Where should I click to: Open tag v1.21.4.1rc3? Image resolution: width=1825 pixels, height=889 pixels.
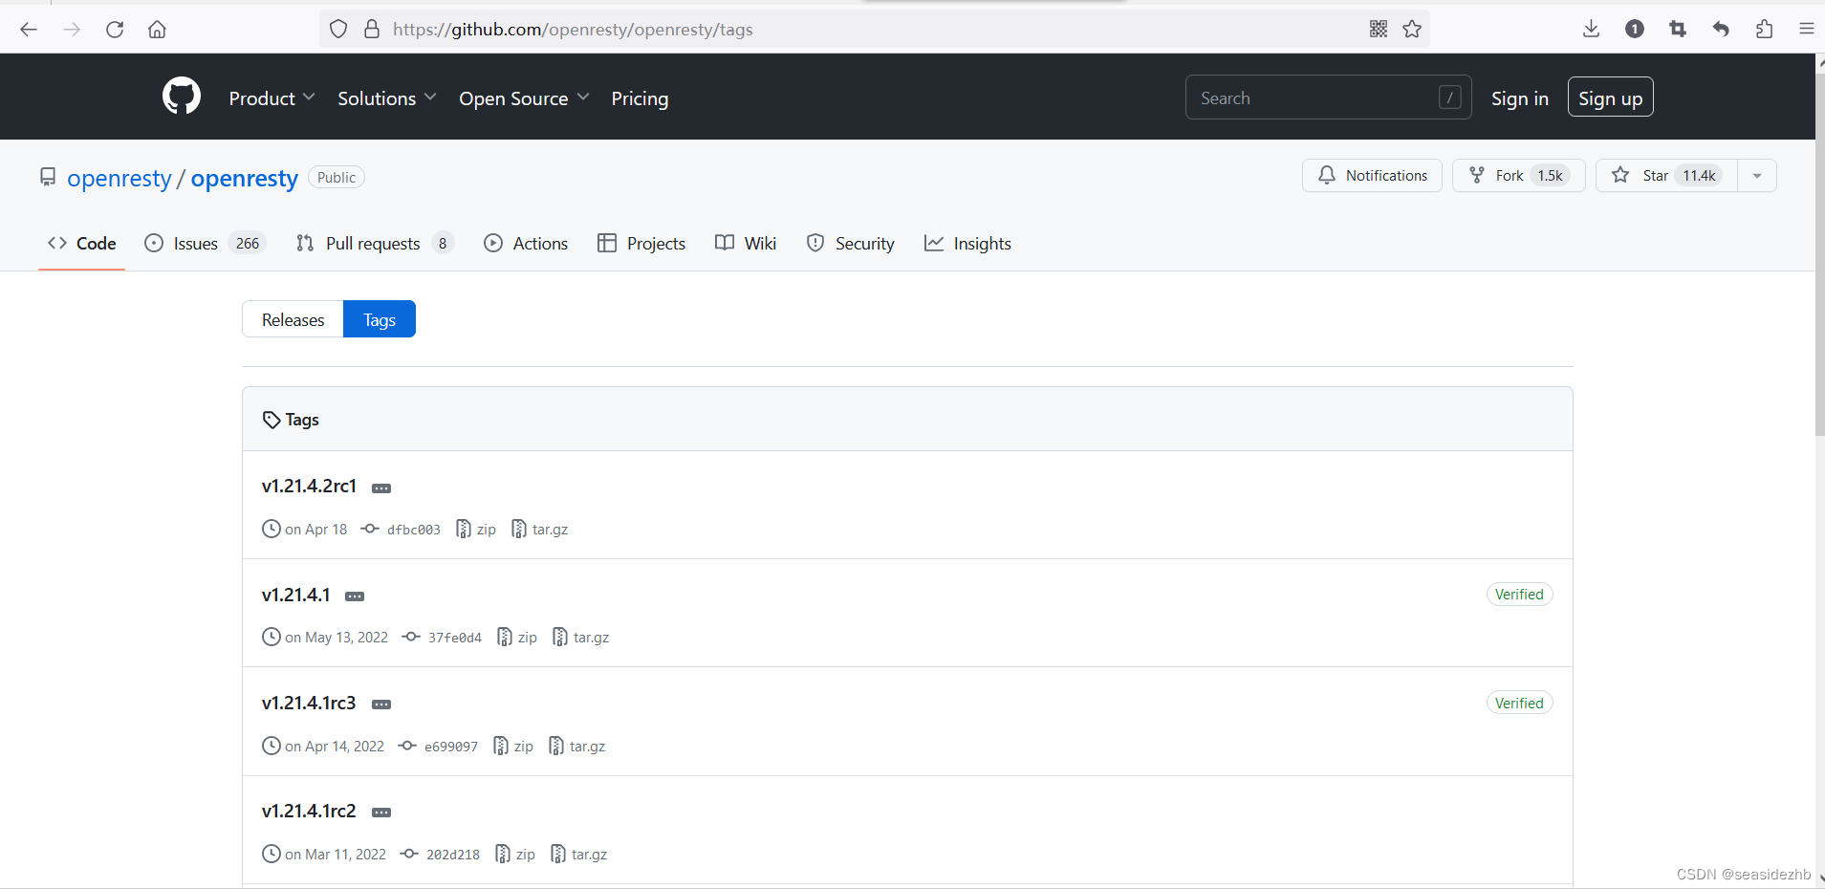tap(309, 704)
